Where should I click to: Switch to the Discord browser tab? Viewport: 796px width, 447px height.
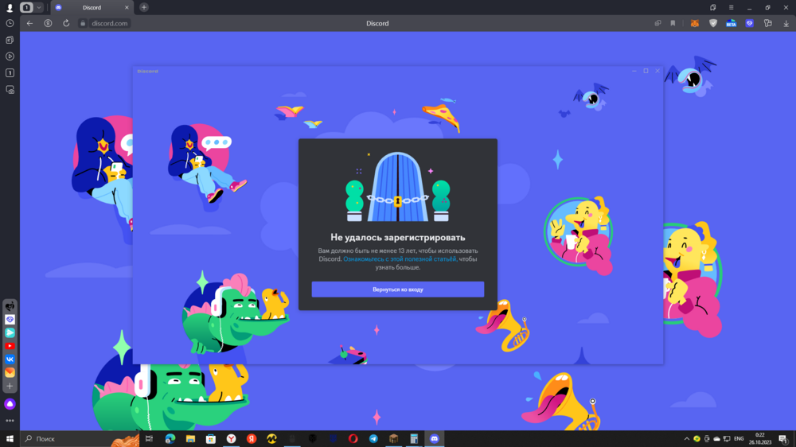[92, 8]
